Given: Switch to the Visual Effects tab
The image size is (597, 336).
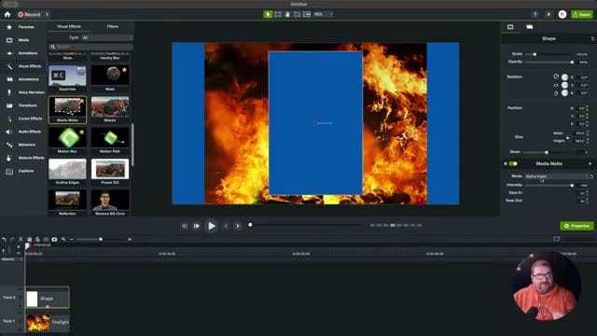Looking at the screenshot, I should (69, 27).
